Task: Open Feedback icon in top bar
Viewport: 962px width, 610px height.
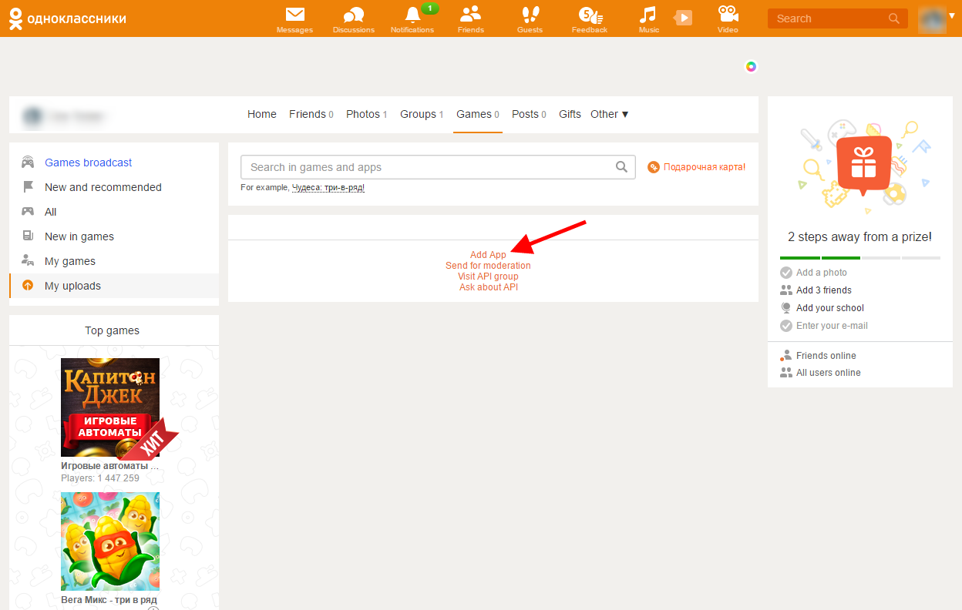Action: tap(590, 15)
